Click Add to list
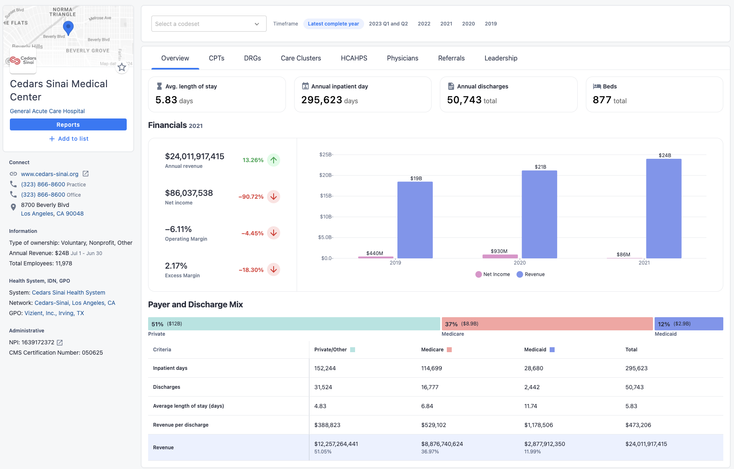 click(x=69, y=139)
